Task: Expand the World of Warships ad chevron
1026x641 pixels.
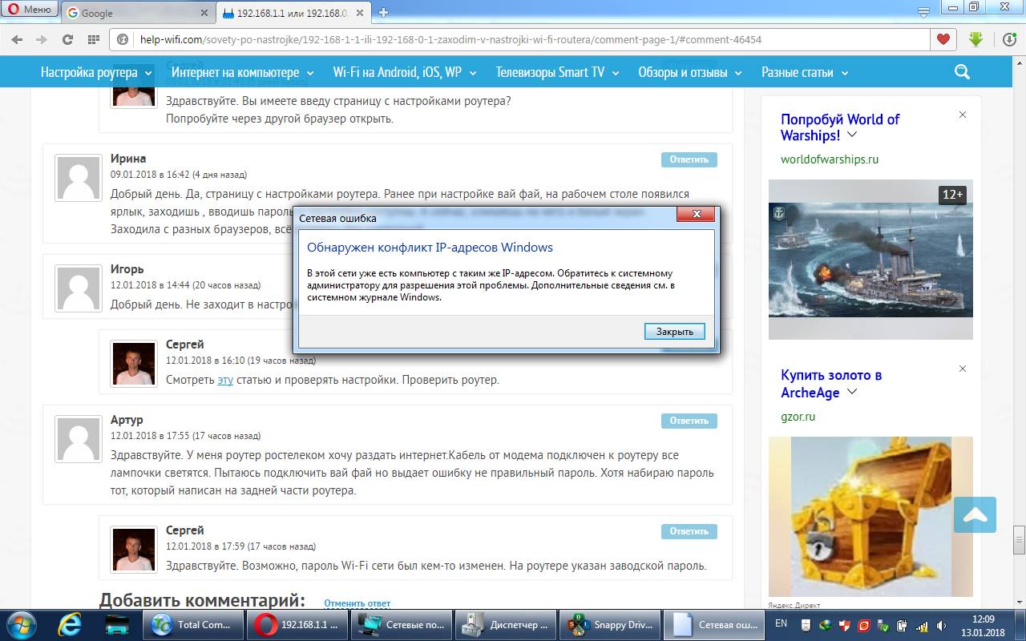Action: tap(852, 135)
